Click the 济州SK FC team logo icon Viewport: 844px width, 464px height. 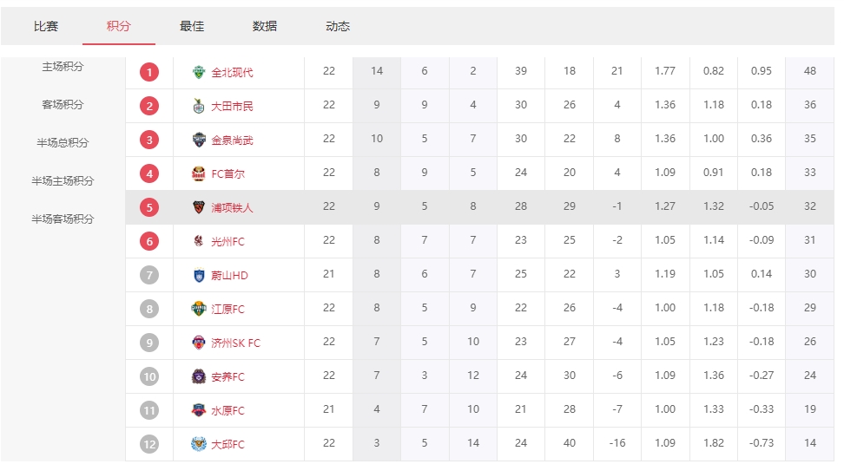[x=199, y=343]
